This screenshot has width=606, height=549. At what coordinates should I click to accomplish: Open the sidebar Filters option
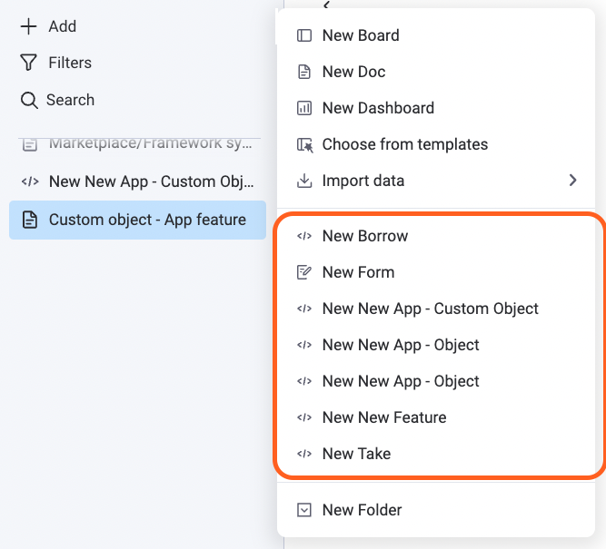(x=56, y=63)
